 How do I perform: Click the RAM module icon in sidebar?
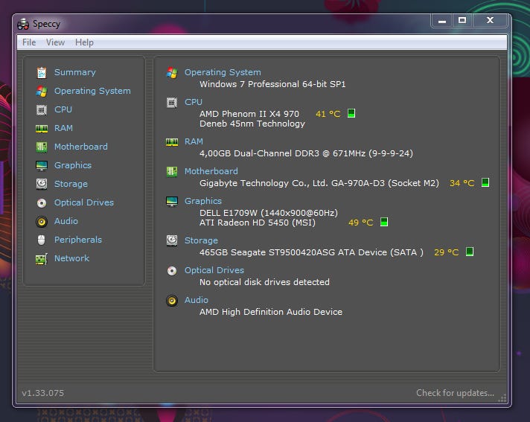42,128
